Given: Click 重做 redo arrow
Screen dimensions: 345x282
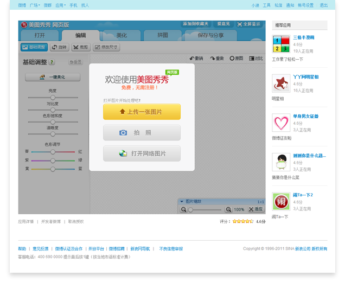Looking at the screenshot, I should 217,58.
